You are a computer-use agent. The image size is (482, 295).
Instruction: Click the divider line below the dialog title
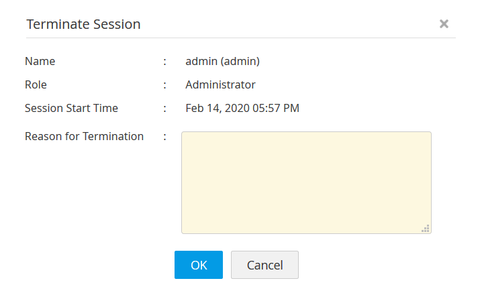point(241,38)
